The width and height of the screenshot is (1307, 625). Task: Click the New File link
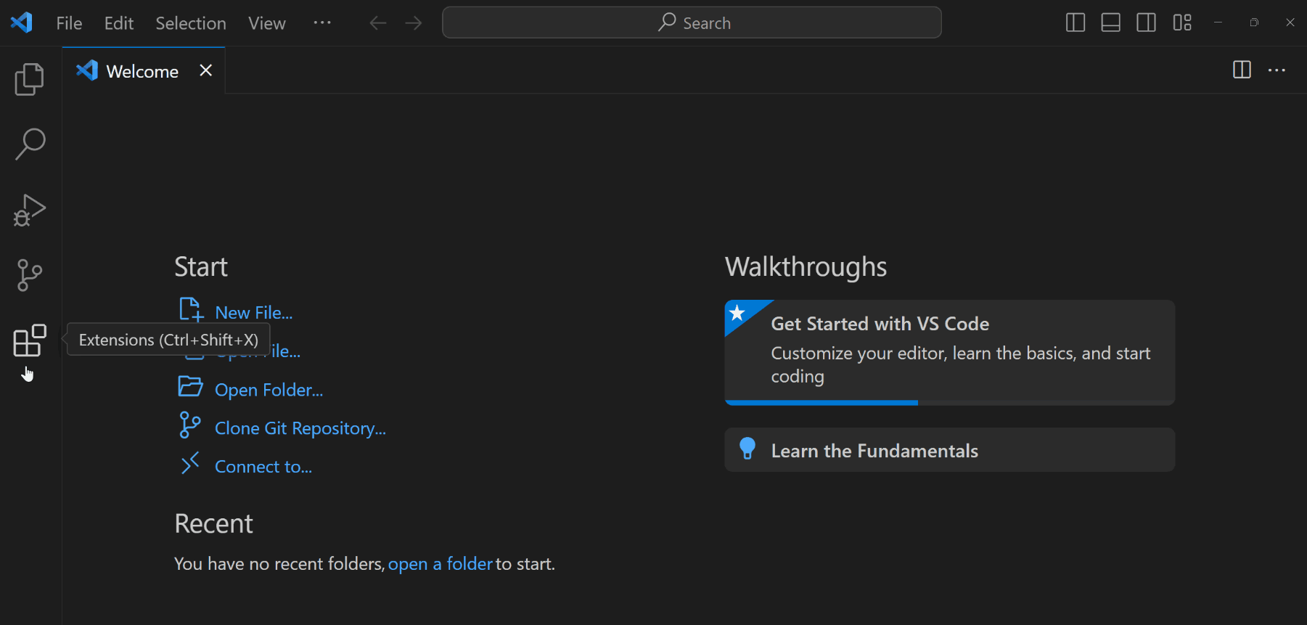coord(253,313)
